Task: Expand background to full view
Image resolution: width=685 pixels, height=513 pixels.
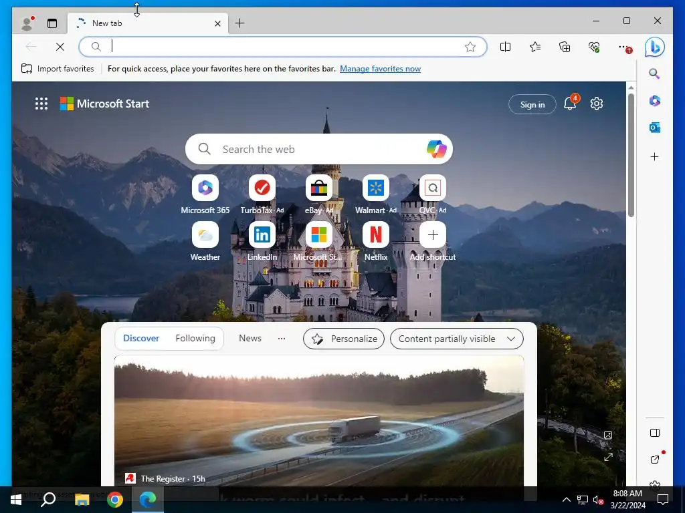Action: [x=608, y=457]
